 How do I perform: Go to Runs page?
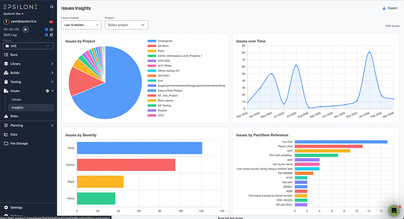[x=14, y=55]
